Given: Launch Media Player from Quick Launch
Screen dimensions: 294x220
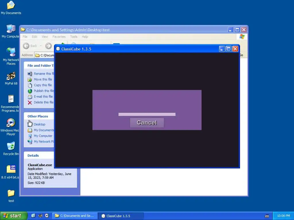Looking at the screenshot, I should click(x=47, y=216).
